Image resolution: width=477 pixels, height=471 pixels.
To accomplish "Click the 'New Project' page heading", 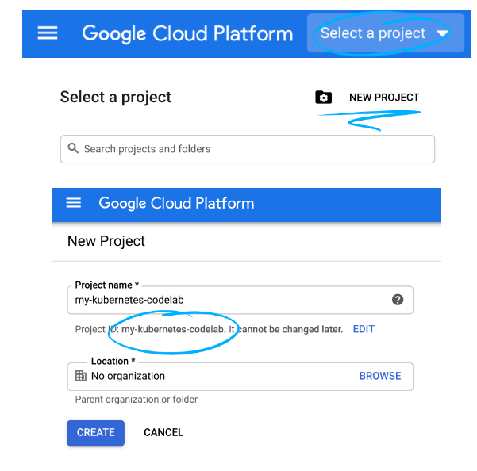I will coord(106,241).
